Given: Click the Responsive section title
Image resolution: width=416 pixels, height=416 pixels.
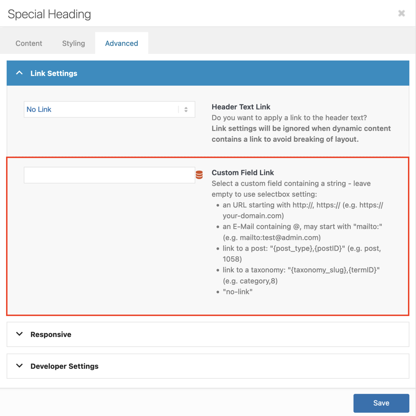Looking at the screenshot, I should point(51,334).
